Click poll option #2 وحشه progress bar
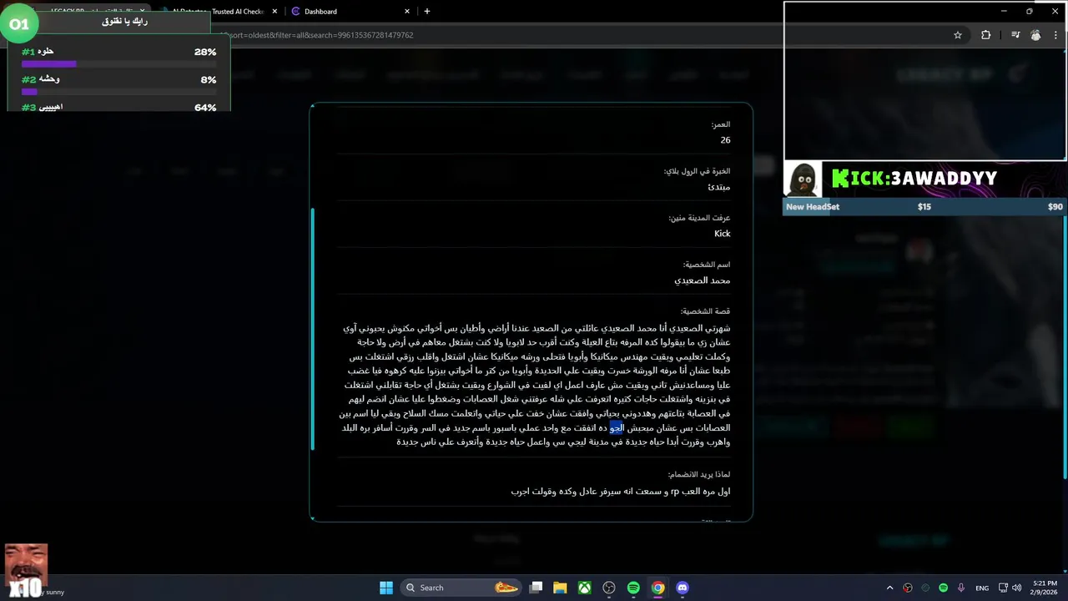Viewport: 1068px width, 601px height. tap(118, 92)
